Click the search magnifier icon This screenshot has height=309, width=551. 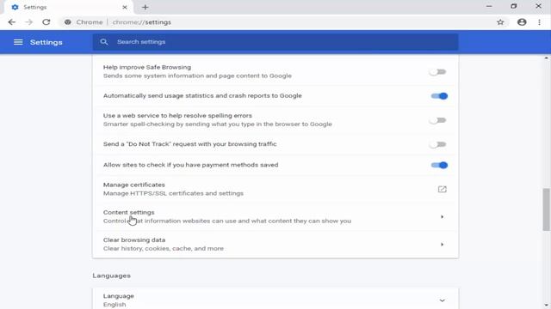[103, 42]
